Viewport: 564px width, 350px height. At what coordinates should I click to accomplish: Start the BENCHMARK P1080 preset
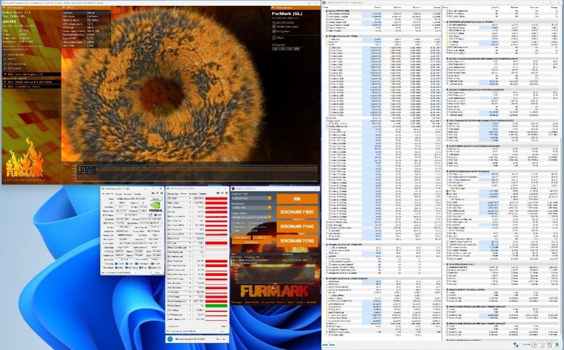pos(297,212)
